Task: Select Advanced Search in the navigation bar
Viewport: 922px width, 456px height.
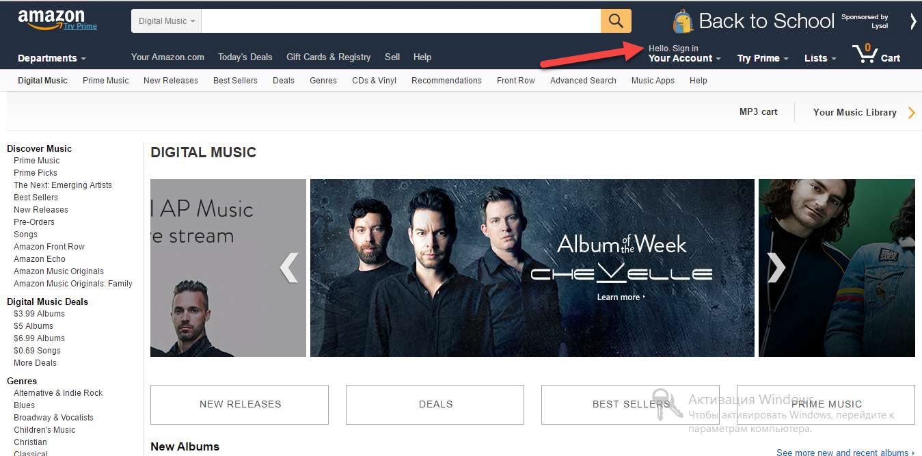Action: click(x=583, y=81)
